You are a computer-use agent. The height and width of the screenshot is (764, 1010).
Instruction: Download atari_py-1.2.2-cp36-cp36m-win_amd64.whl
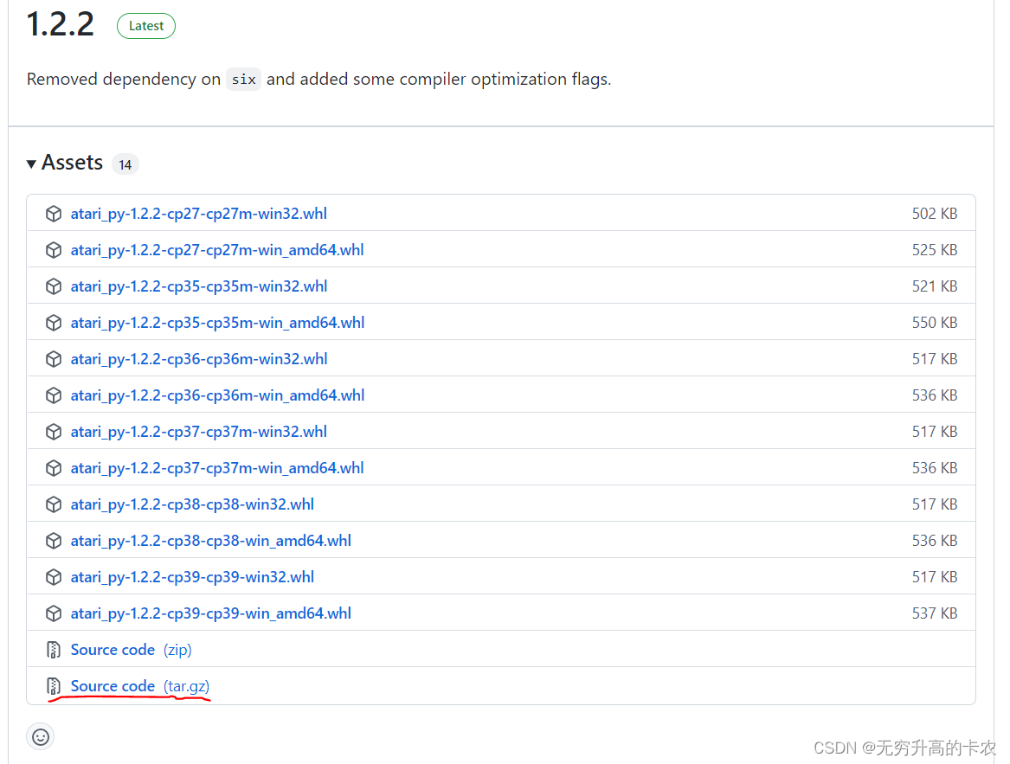217,395
